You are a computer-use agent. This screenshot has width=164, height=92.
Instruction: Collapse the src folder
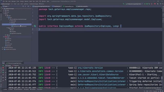click(4, 14)
